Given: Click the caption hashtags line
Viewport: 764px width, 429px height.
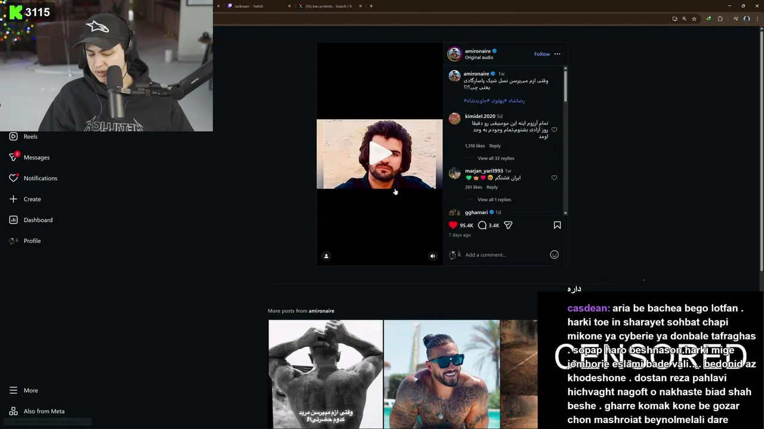Looking at the screenshot, I should pyautogui.click(x=494, y=101).
